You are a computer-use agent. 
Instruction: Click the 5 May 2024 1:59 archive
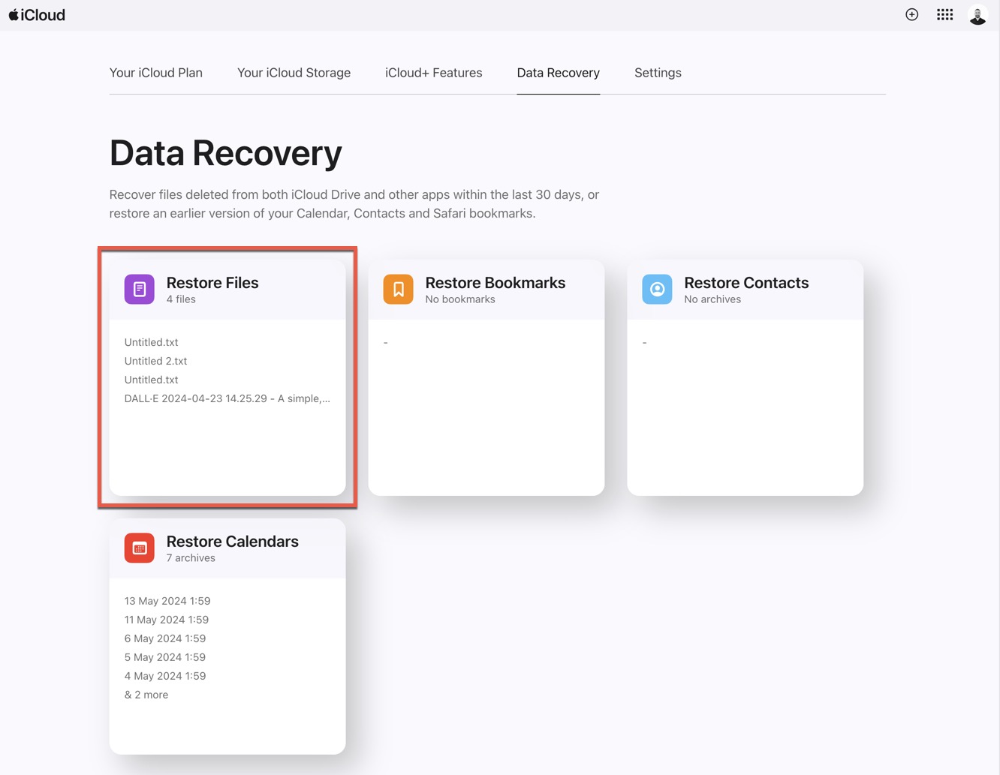click(x=165, y=657)
